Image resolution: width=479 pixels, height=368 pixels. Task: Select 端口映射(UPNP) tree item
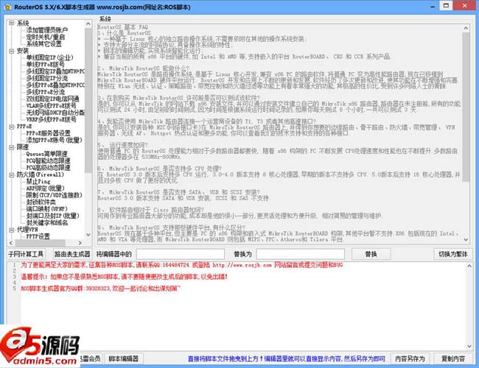click(46, 209)
